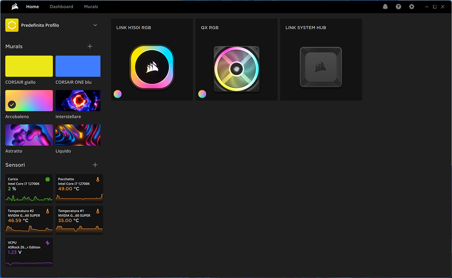Click the thermometer icon on Temperatura #2

[x=48, y=211]
